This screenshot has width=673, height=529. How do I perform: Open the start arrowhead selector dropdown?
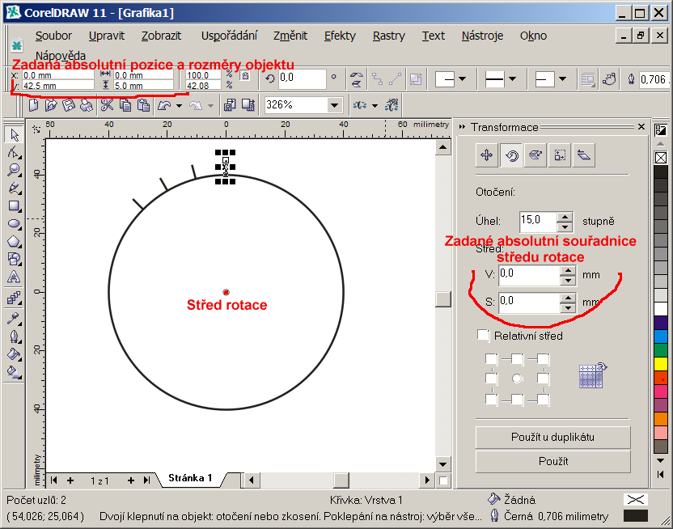462,79
